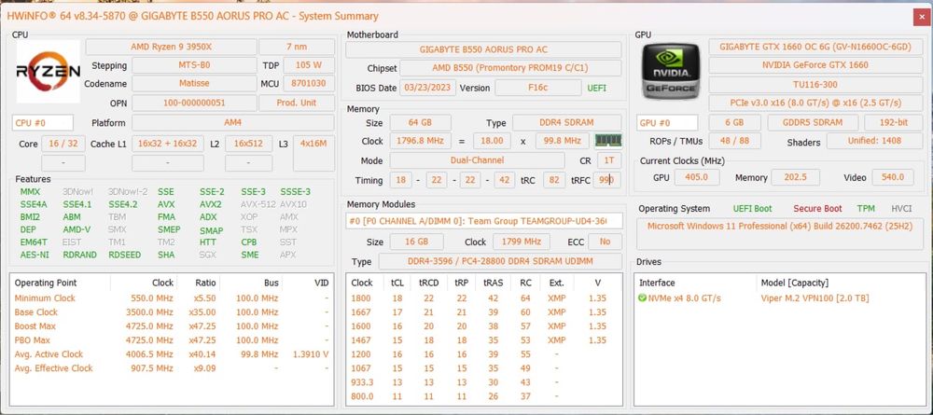
Task: Click the Core 16 / 32 count field
Action: pyautogui.click(x=62, y=144)
